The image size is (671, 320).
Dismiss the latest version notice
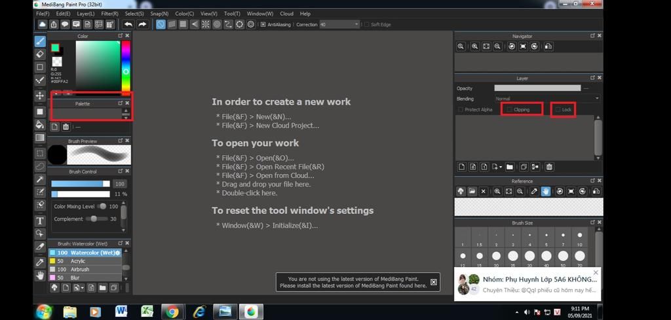point(434,282)
